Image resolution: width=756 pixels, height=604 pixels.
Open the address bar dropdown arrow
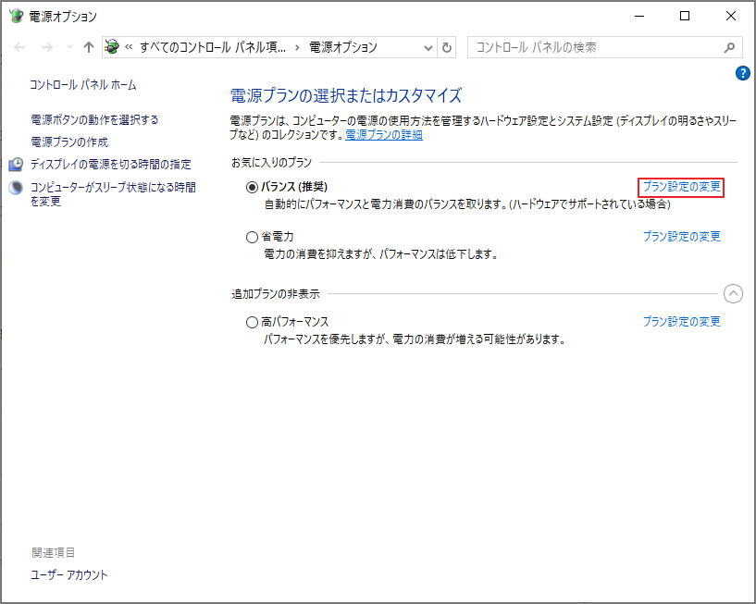click(x=427, y=47)
